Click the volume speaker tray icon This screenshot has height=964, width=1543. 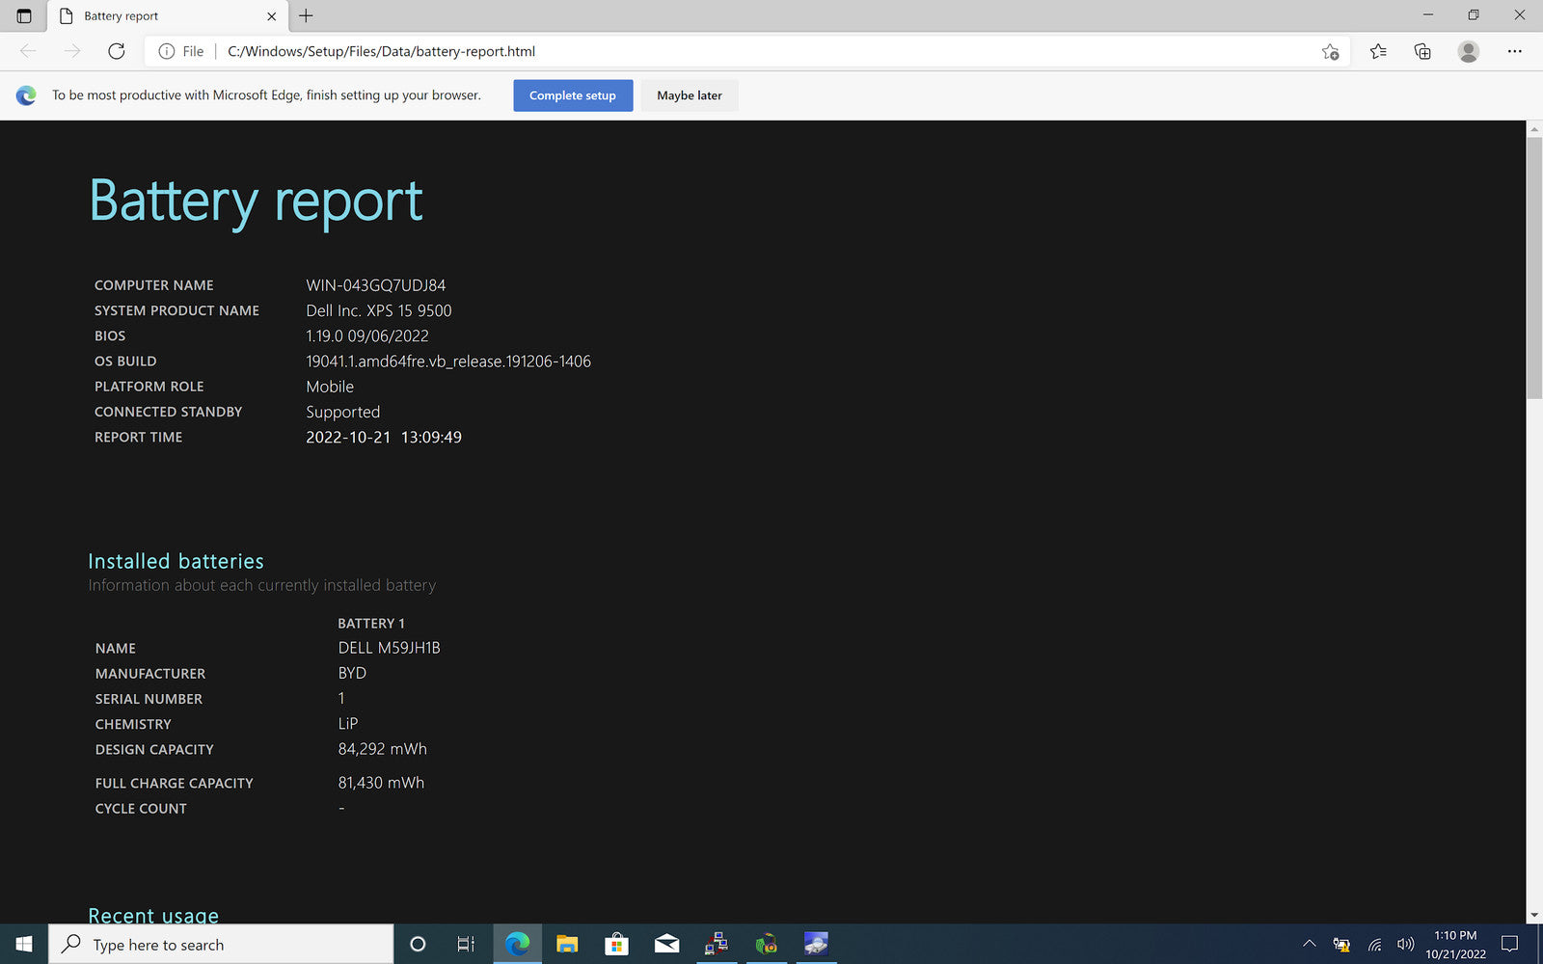[x=1405, y=945]
